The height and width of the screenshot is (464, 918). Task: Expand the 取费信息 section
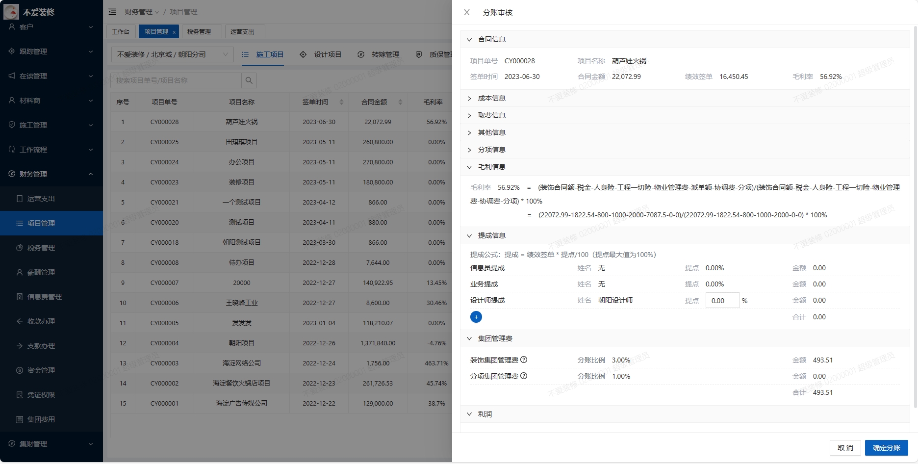pos(469,115)
